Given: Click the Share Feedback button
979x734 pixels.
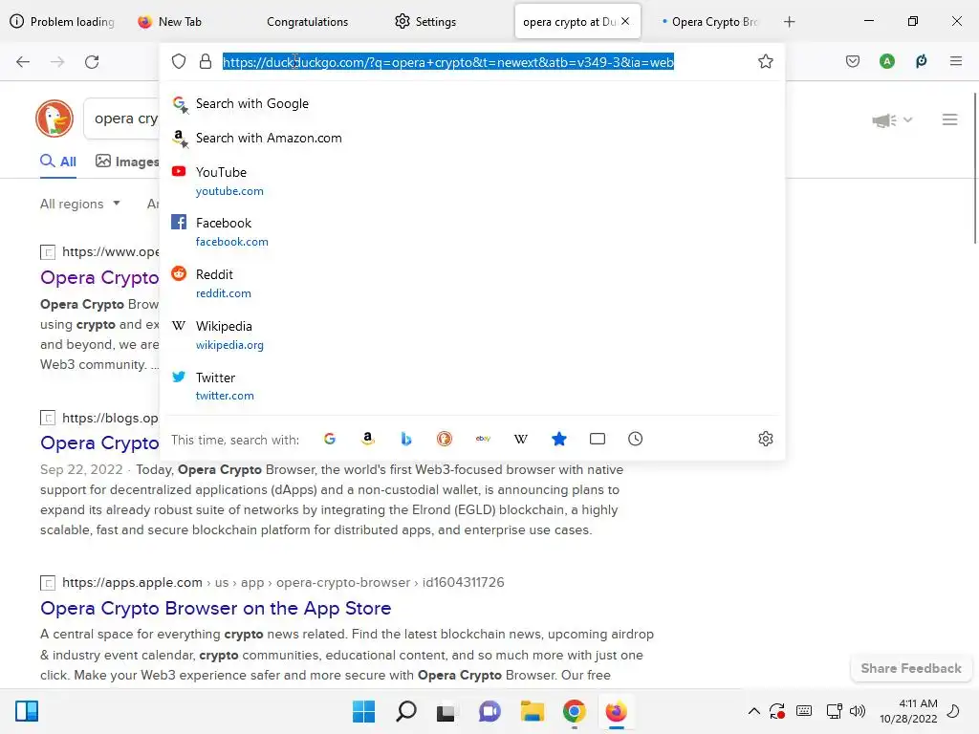Looking at the screenshot, I should pyautogui.click(x=911, y=668).
